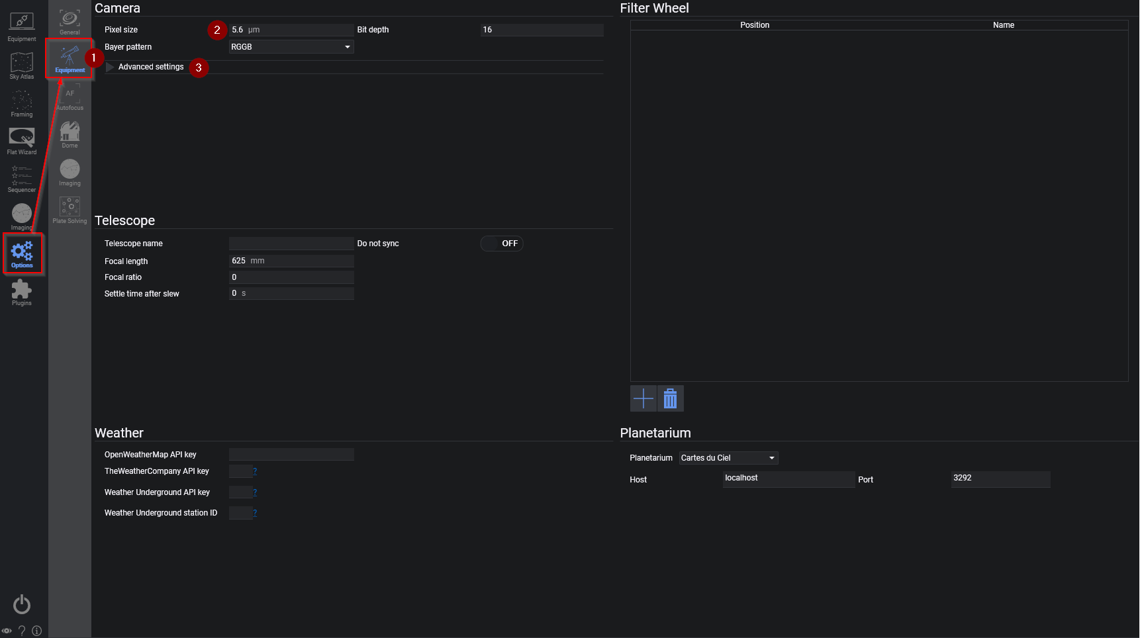Click the eye icon in bottom corner
1140x638 pixels.
(x=7, y=631)
